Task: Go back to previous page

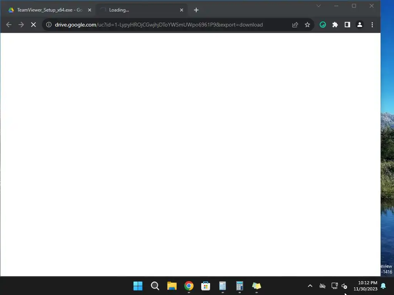Action: point(9,25)
